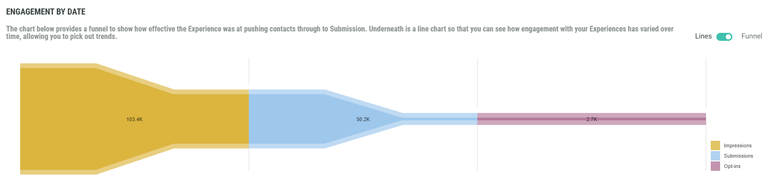This screenshot has width=776, height=191.
Task: Click the blue Submissions funnel block
Action: click(x=291, y=131)
